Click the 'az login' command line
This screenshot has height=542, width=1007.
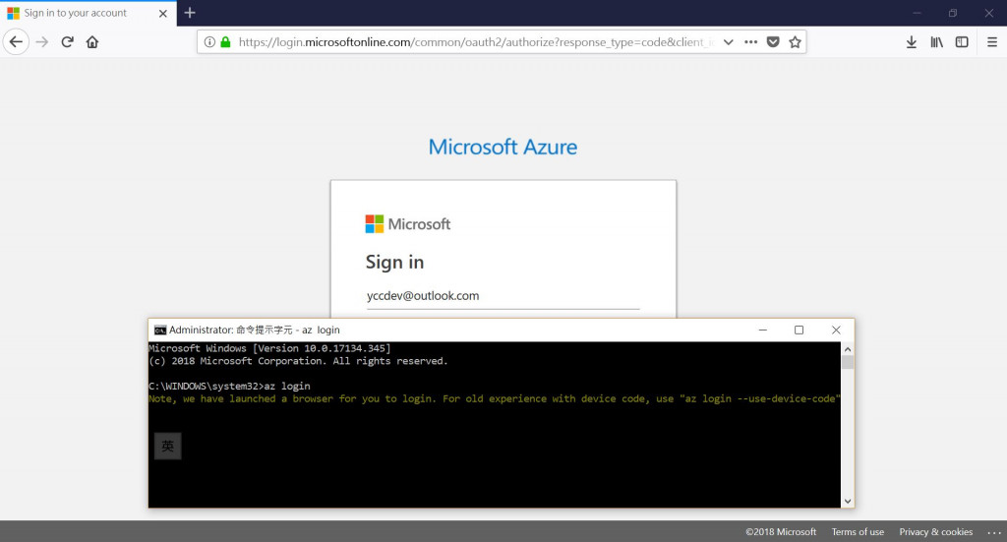pyautogui.click(x=229, y=386)
